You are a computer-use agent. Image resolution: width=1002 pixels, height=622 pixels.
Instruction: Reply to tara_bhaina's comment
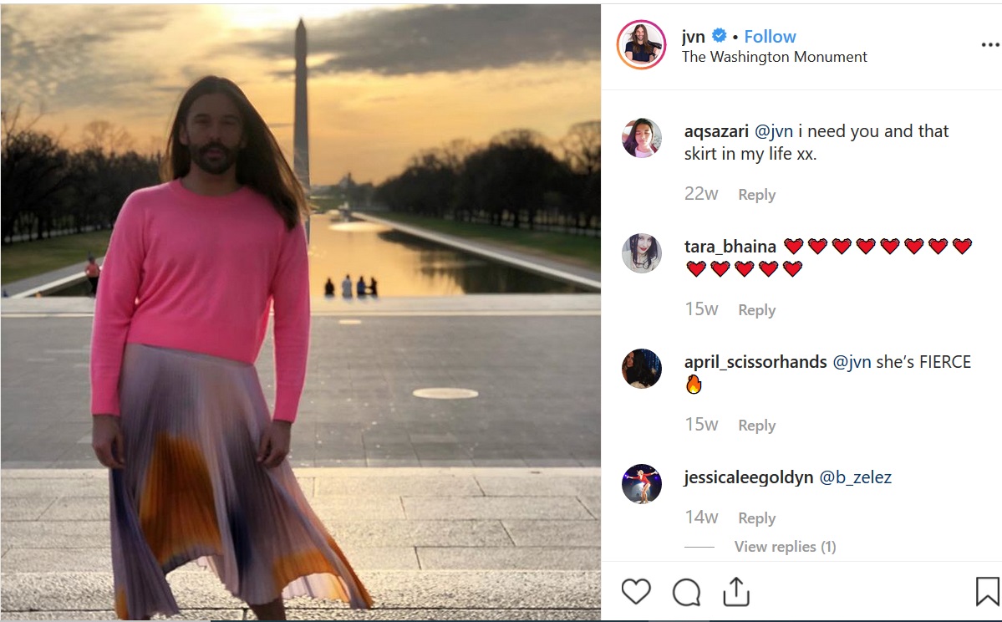tap(756, 310)
